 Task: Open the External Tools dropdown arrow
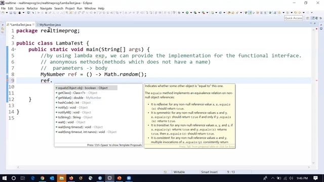pyautogui.click(x=207, y=13)
